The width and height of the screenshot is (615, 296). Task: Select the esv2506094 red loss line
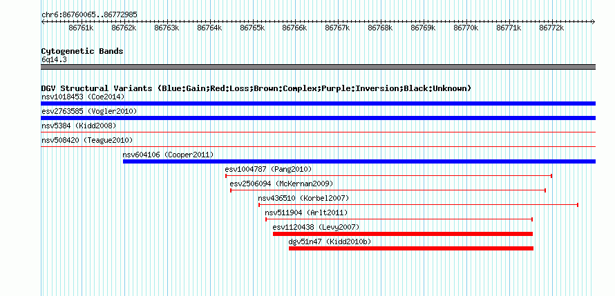pos(388,190)
